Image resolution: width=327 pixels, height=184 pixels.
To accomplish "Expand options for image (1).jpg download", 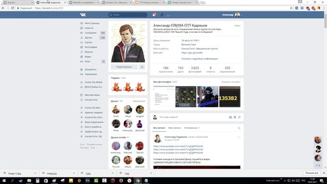I will (35, 173).
